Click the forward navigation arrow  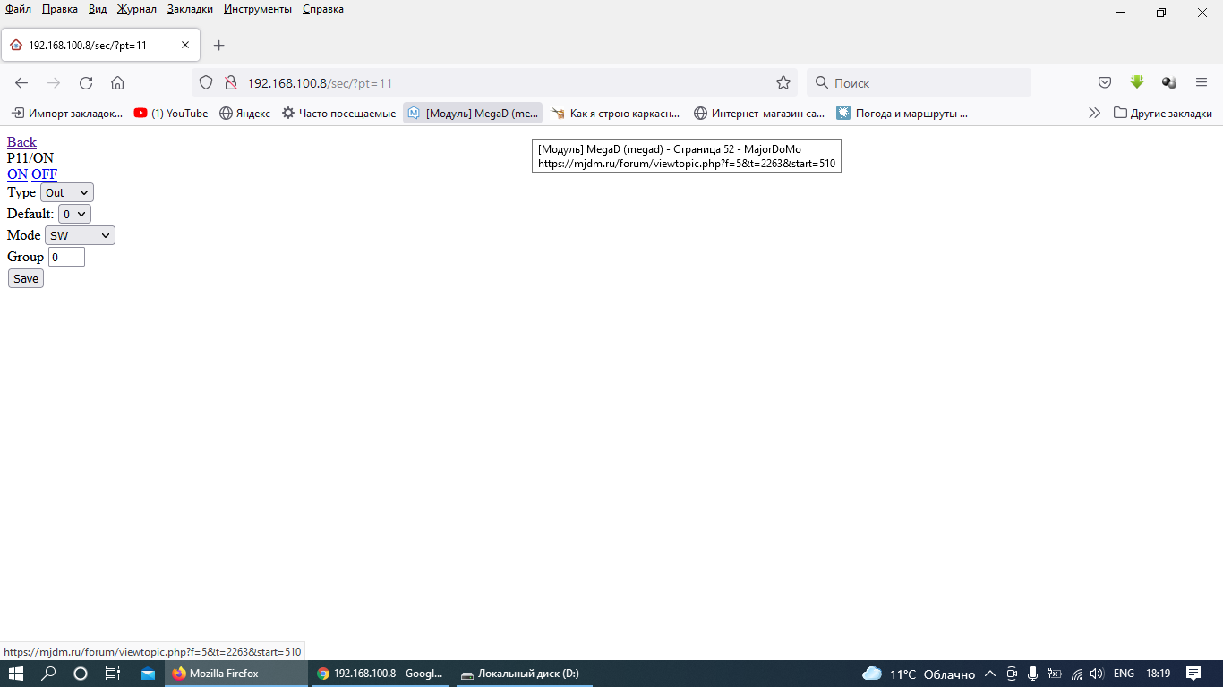(54, 83)
